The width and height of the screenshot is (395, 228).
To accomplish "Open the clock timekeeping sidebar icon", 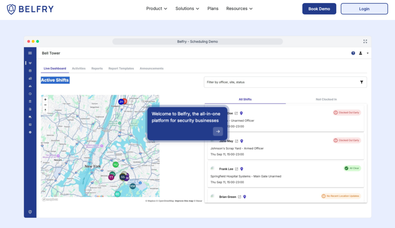I will point(30,94).
